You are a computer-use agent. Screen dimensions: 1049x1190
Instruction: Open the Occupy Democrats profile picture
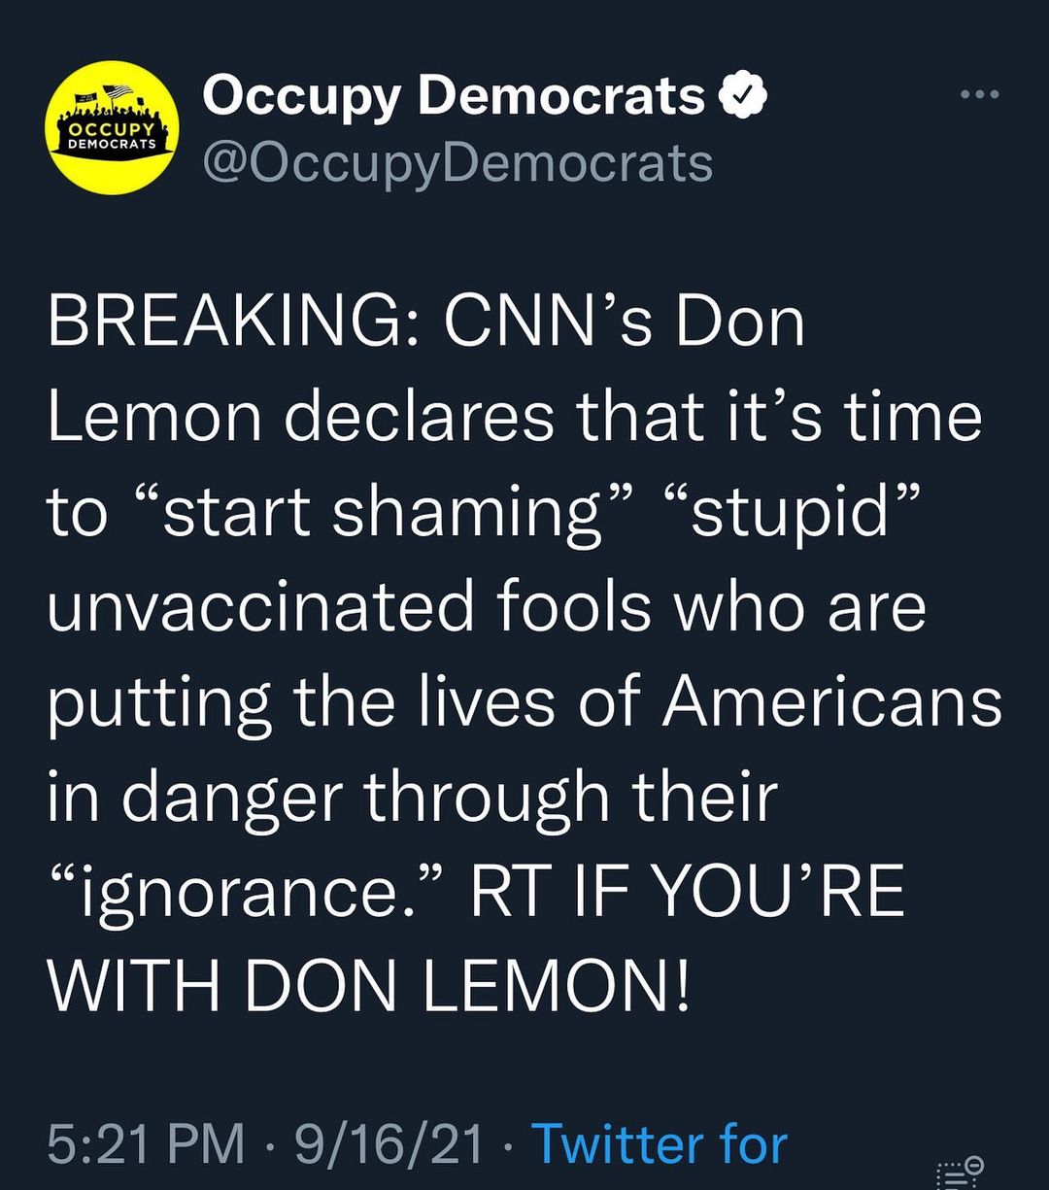(115, 128)
